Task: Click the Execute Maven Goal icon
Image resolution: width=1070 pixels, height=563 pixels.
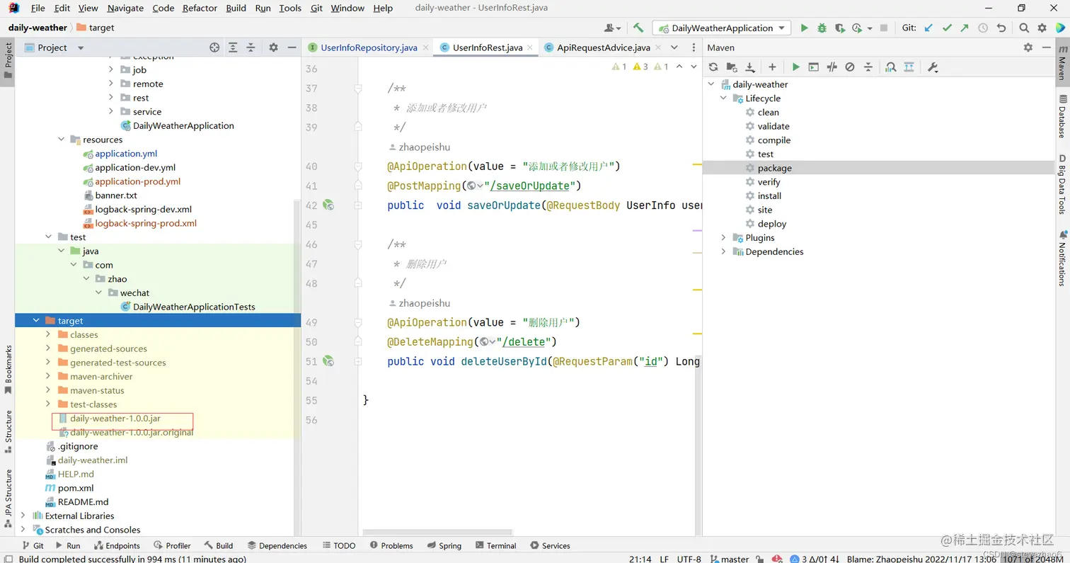Action: [x=814, y=67]
